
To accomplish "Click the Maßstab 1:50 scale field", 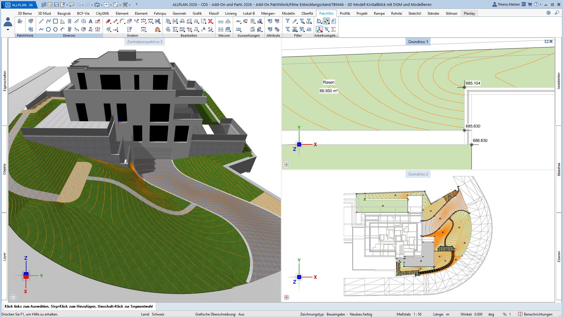I will click(x=417, y=314).
